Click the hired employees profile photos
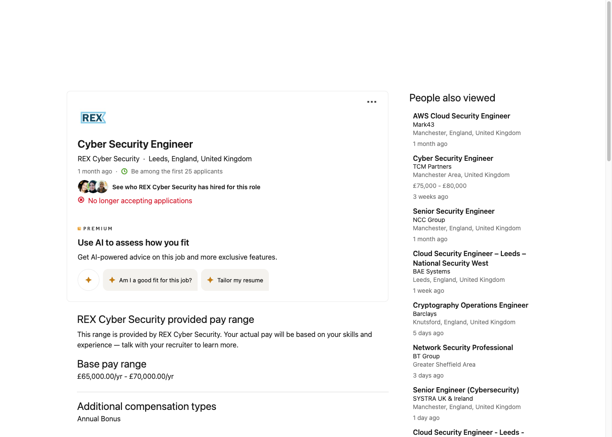The width and height of the screenshot is (612, 437). click(93, 187)
